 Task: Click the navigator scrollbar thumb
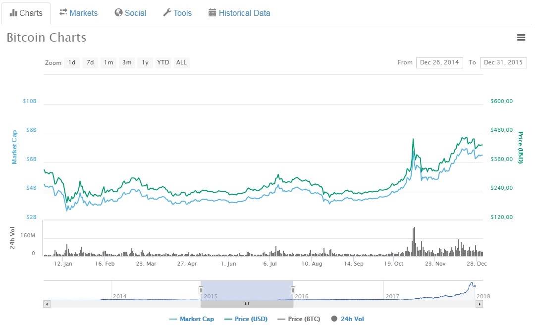tap(247, 304)
